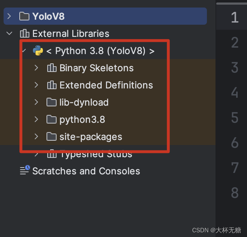Select the python3.8 tree item
Image resolution: width=247 pixels, height=237 pixels.
click(82, 120)
